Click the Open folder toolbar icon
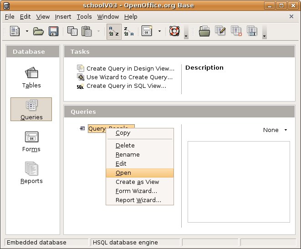The height and width of the screenshot is (249, 301). pyautogui.click(x=38, y=31)
